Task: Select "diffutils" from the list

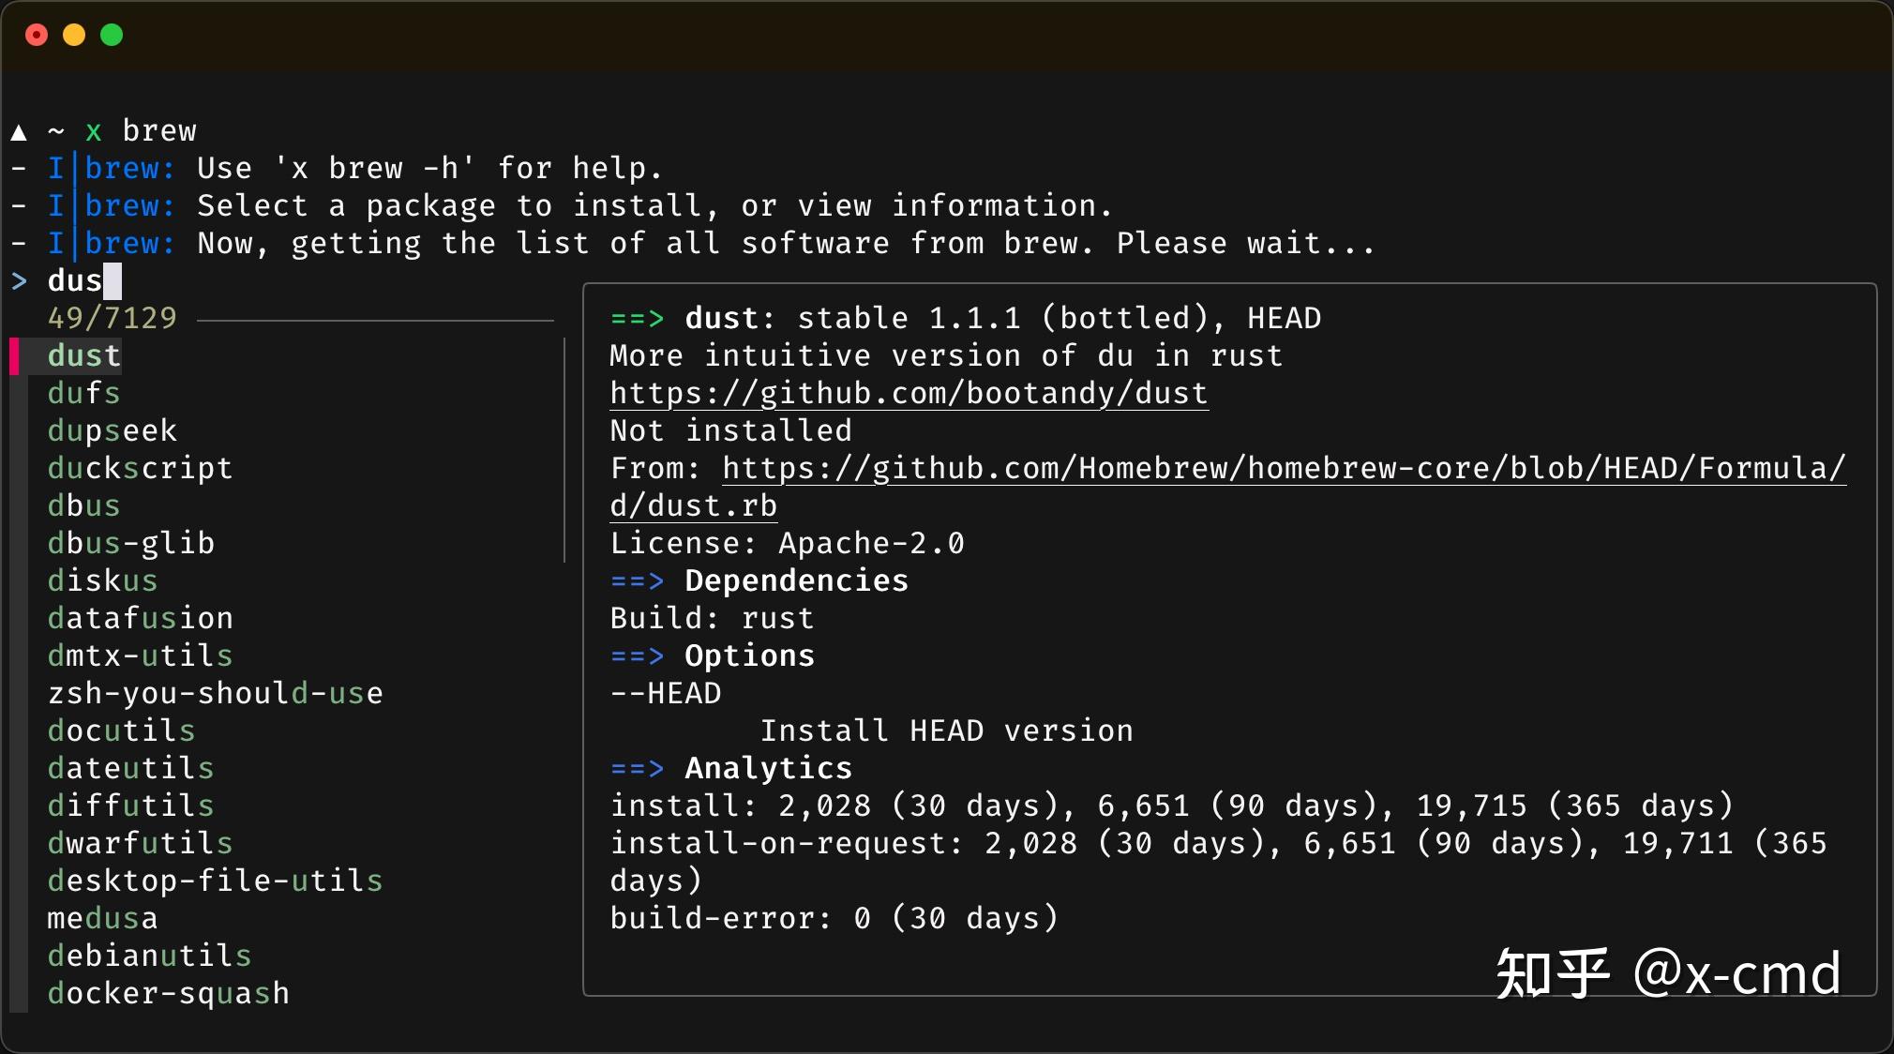Action: coord(130,805)
